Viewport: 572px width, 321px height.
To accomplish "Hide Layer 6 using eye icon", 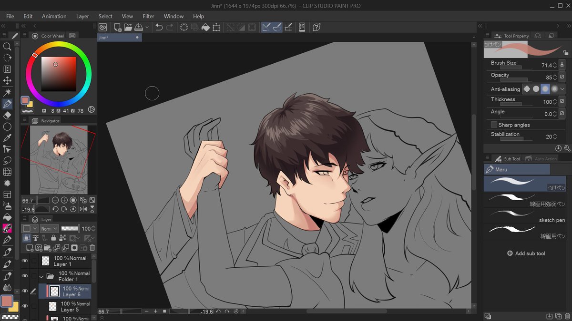I will 25,291.
